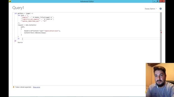Close the Advanced Editor window
This screenshot has height=97, width=174.
point(162,1)
